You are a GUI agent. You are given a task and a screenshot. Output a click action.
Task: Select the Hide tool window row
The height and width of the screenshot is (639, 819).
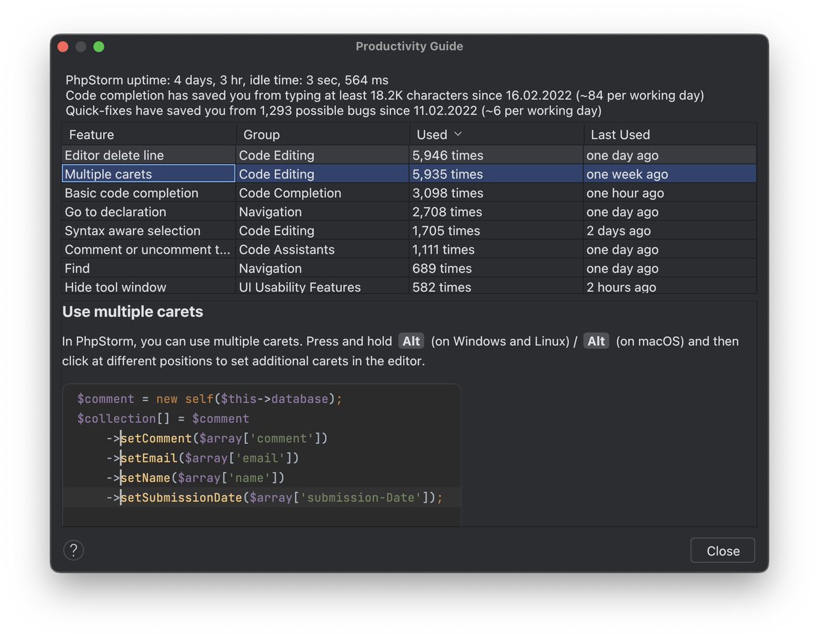409,286
